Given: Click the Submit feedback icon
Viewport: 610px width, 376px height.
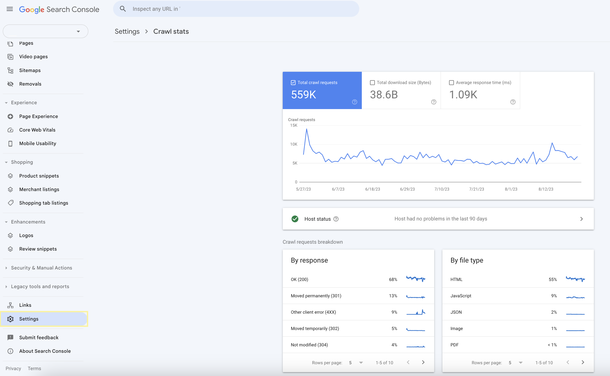Looking at the screenshot, I should point(10,338).
